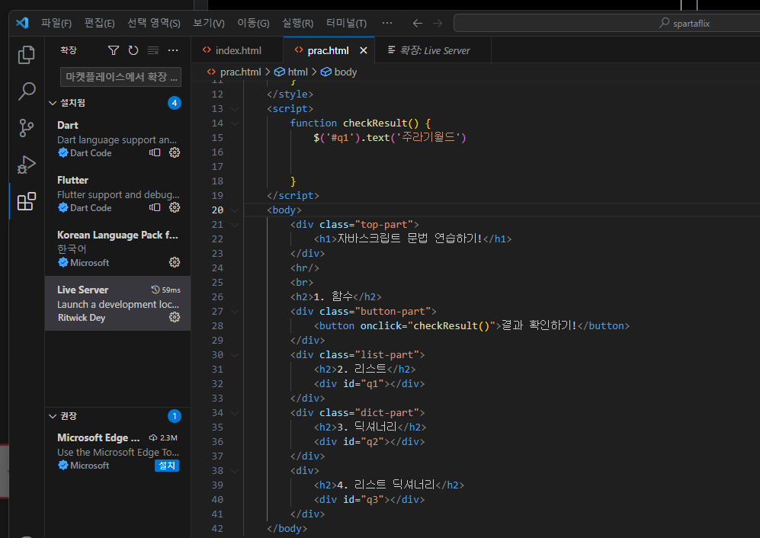Fold the top-part div at line 21

(235, 225)
